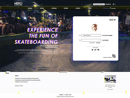Click the Register link in navbar

[x=114, y=9]
